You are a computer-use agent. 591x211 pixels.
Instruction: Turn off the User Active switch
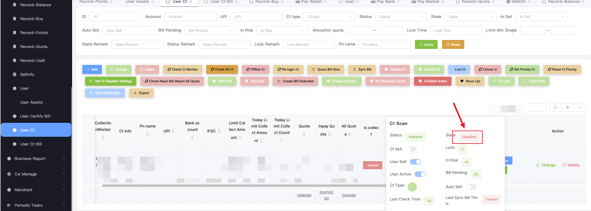pyautogui.click(x=420, y=174)
